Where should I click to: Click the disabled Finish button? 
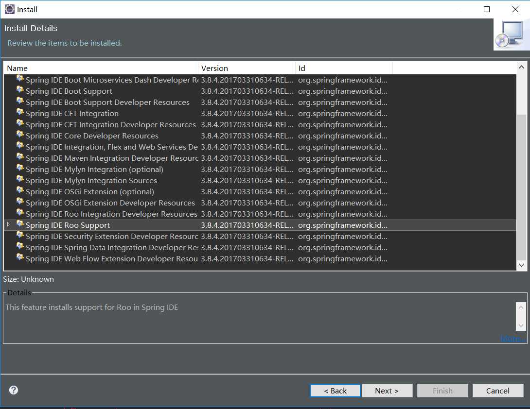[x=442, y=391]
